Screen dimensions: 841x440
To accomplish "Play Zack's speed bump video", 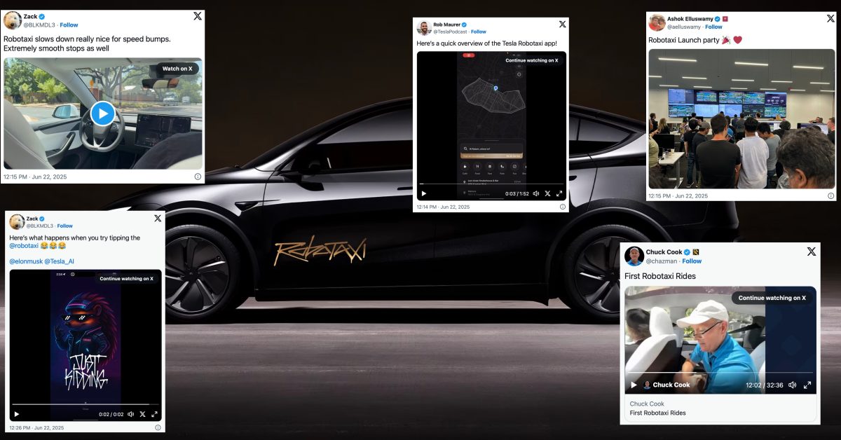I will 103,113.
